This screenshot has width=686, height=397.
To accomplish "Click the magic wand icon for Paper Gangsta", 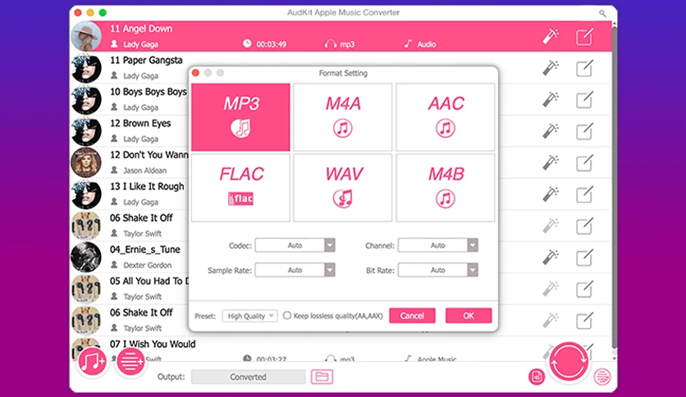I will (x=551, y=68).
